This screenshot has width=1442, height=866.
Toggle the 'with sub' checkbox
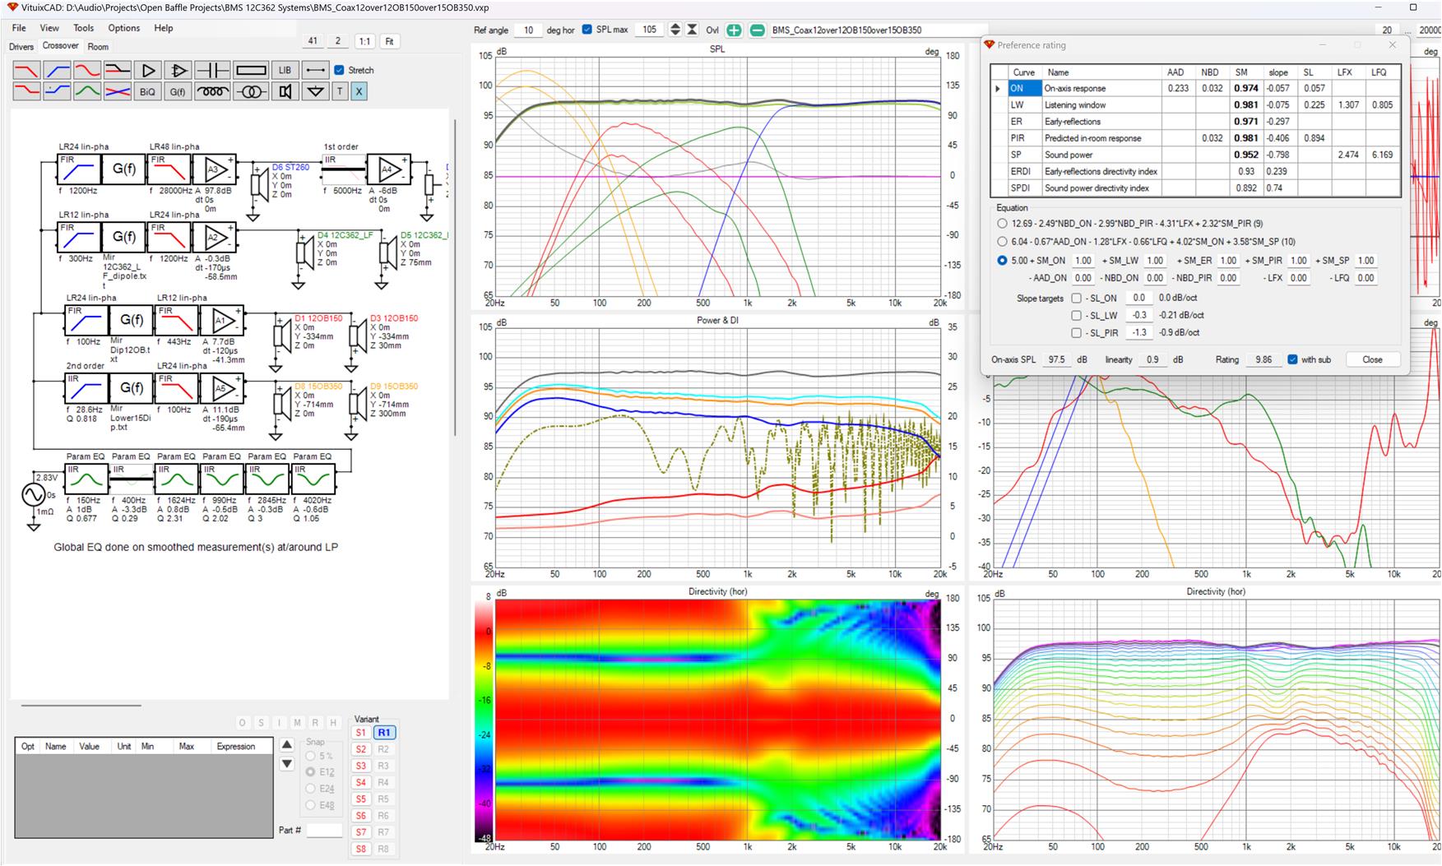[1292, 359]
